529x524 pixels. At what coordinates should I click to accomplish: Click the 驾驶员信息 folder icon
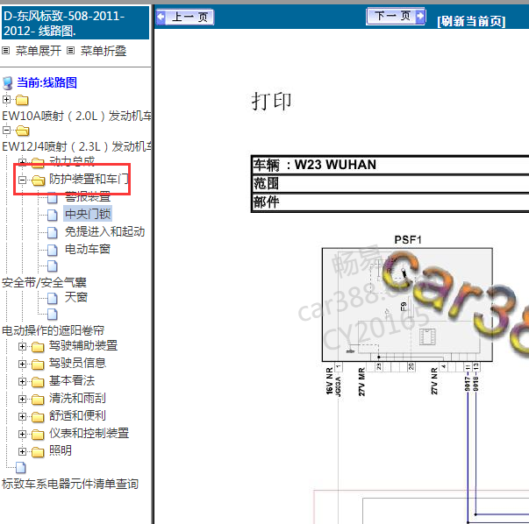coord(38,365)
